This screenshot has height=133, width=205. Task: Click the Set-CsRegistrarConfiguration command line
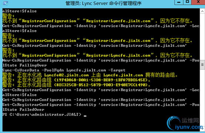pyautogui.click(x=101, y=105)
